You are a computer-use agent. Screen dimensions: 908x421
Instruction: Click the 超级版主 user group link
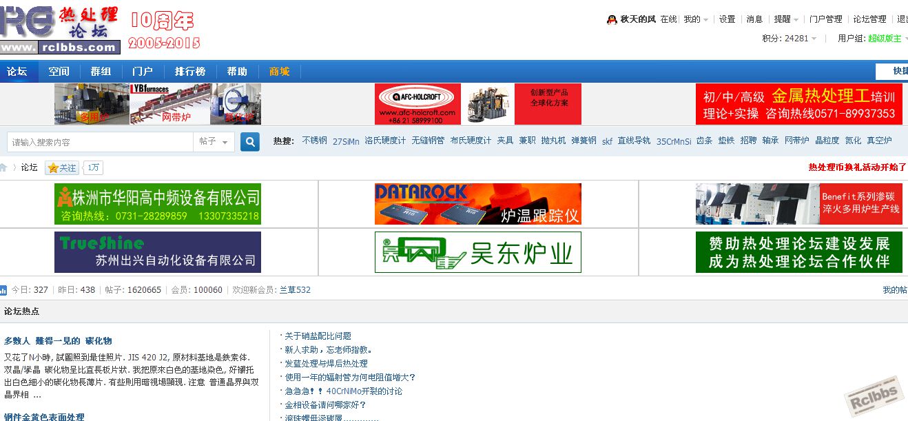click(885, 39)
